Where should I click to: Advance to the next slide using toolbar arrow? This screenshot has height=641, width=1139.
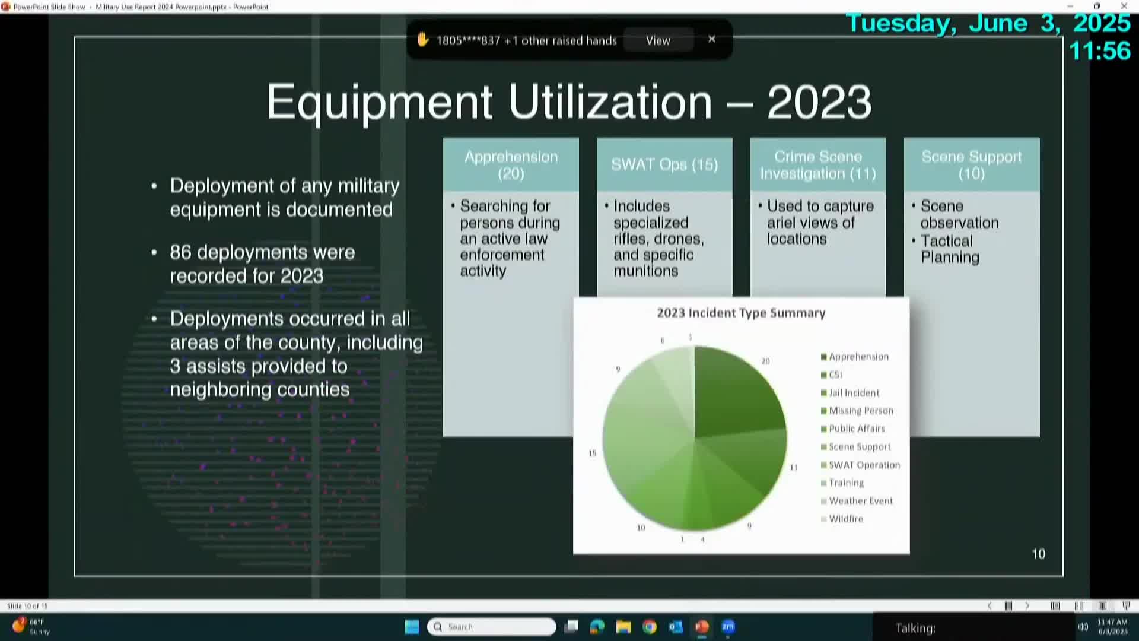1027,605
